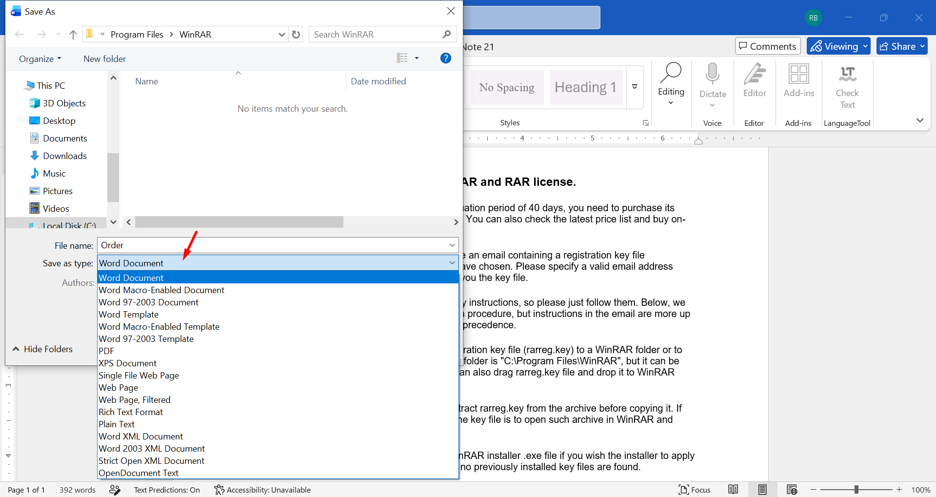
Task: Expand the File name history dropdown
Action: (452, 245)
